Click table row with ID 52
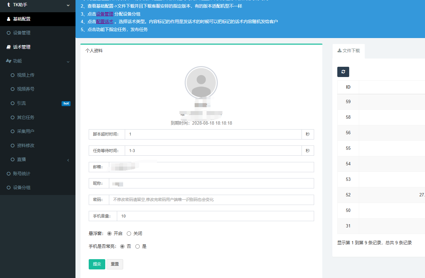The image size is (425, 278). pyautogui.click(x=381, y=195)
